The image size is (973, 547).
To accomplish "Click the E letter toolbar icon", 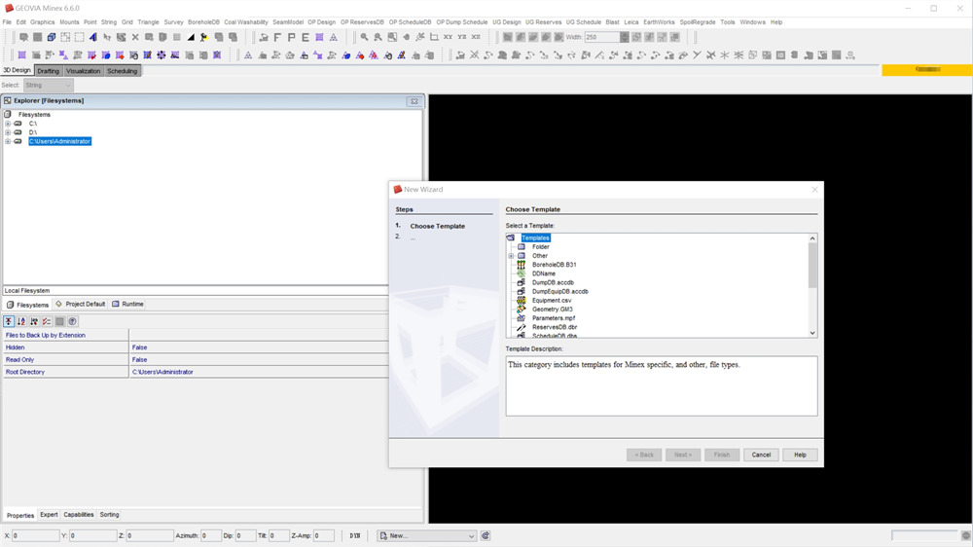I will pyautogui.click(x=306, y=37).
